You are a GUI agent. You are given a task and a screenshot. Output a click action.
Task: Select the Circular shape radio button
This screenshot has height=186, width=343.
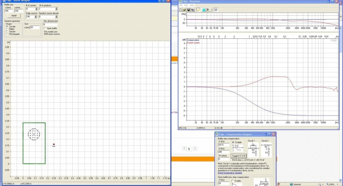point(7,26)
